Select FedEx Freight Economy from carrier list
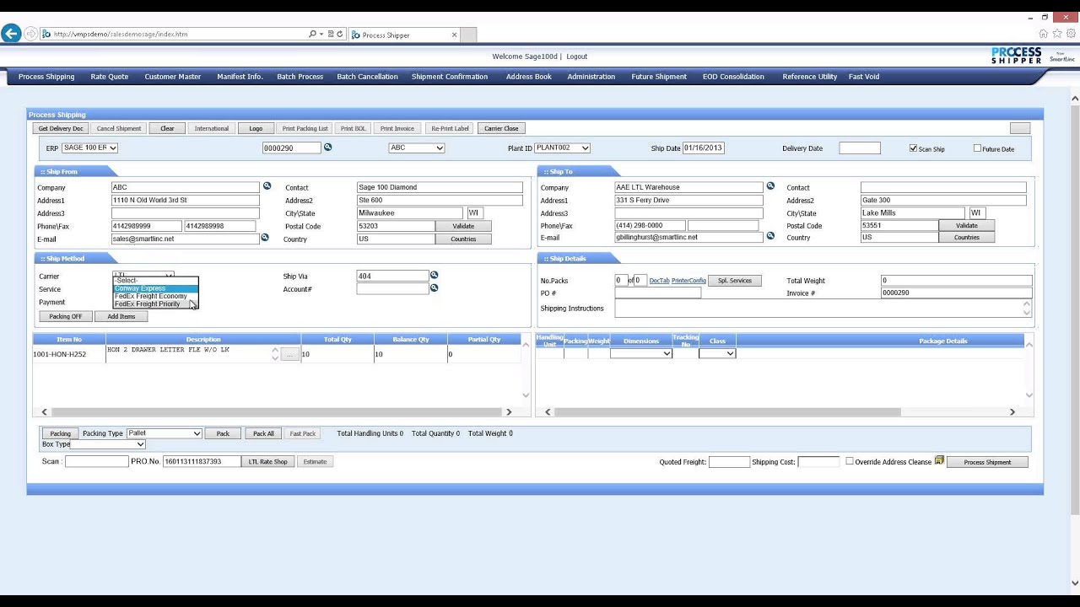 pos(151,296)
